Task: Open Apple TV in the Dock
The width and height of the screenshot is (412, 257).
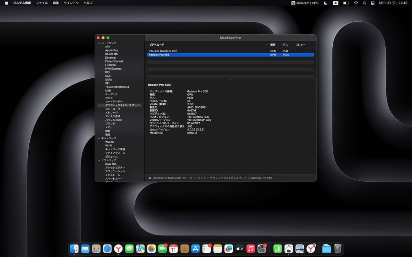Action: pyautogui.click(x=240, y=248)
